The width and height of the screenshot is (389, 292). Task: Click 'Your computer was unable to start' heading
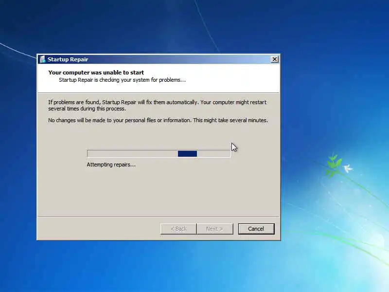[x=96, y=73]
